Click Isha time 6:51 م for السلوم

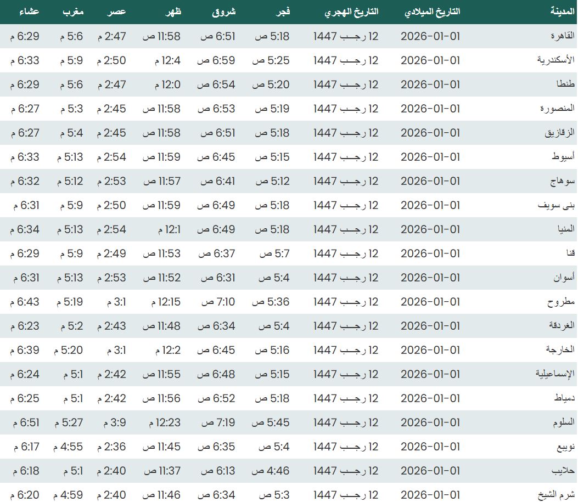[26, 422]
